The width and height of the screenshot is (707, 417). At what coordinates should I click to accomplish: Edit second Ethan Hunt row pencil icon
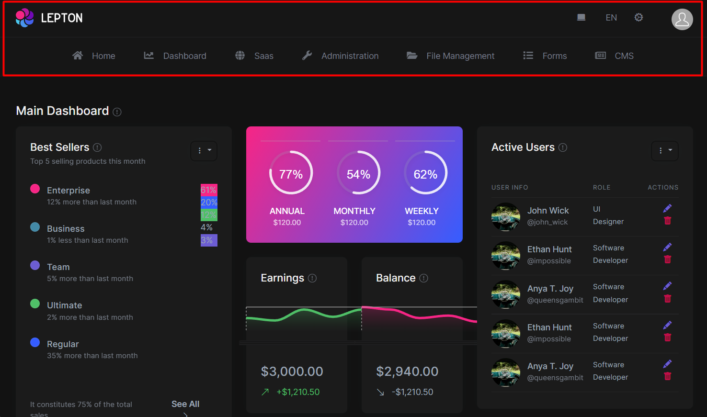[x=667, y=325]
